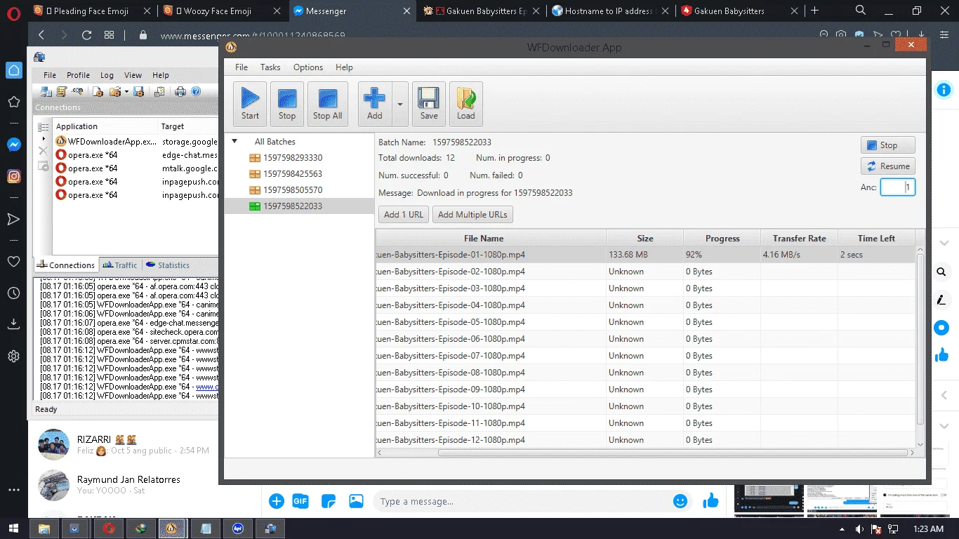
Task: Focus the Anc input field
Action: pos(898,187)
